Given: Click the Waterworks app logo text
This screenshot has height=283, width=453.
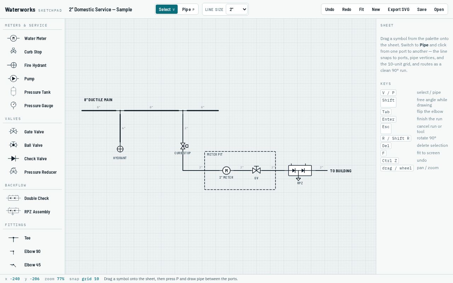Looking at the screenshot, I should pyautogui.click(x=20, y=10).
